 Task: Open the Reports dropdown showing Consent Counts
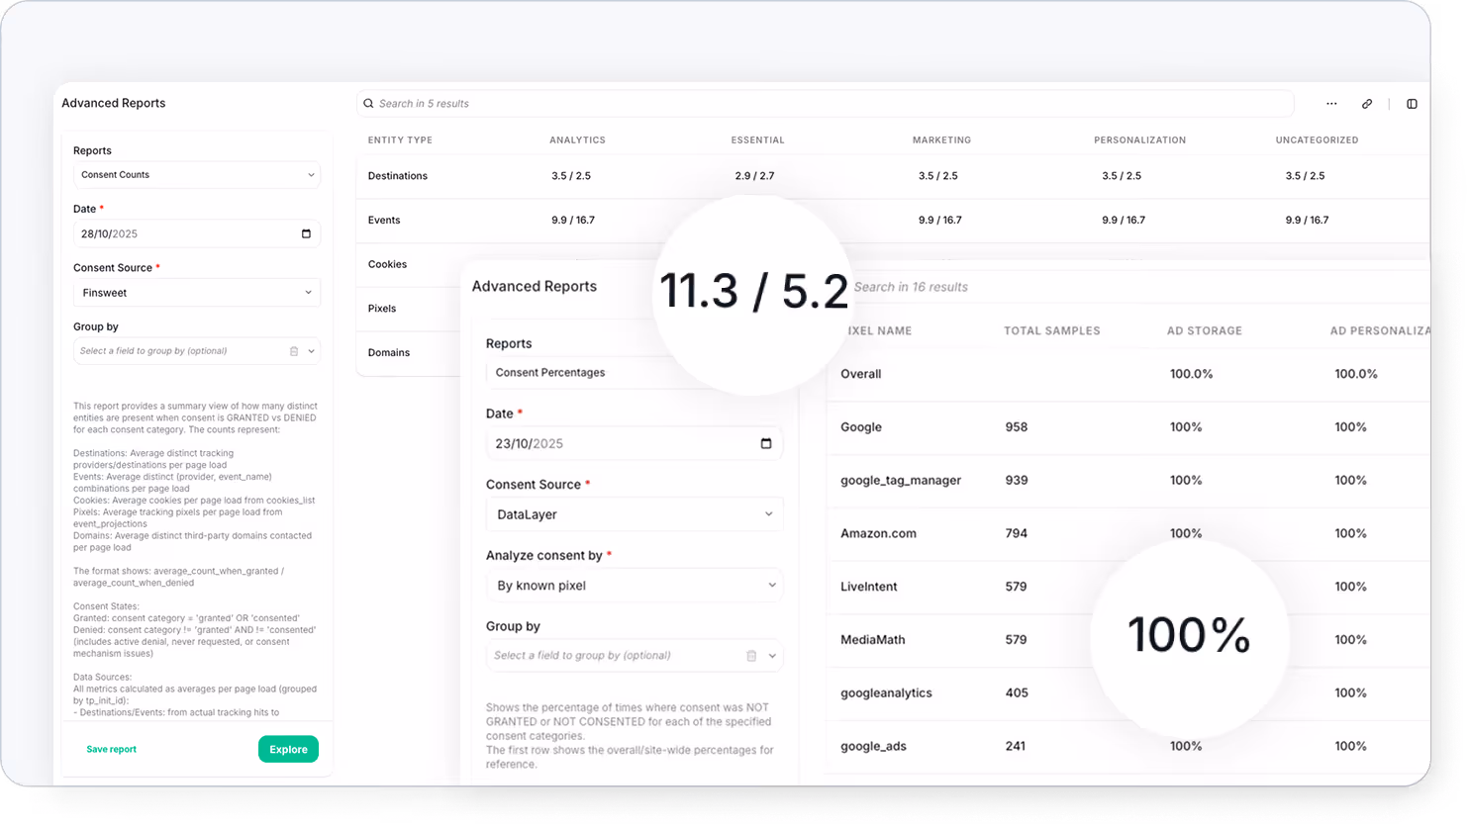coord(197,175)
